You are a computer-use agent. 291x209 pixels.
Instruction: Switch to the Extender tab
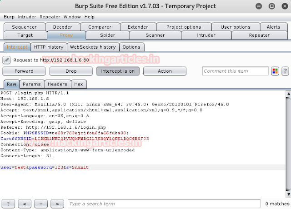138,27
